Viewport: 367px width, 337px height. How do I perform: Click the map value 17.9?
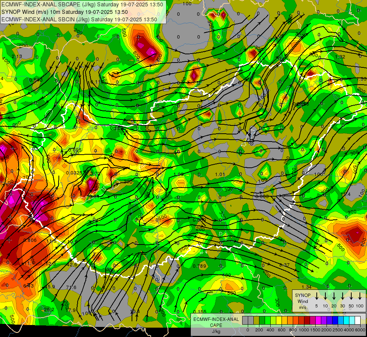71,310
